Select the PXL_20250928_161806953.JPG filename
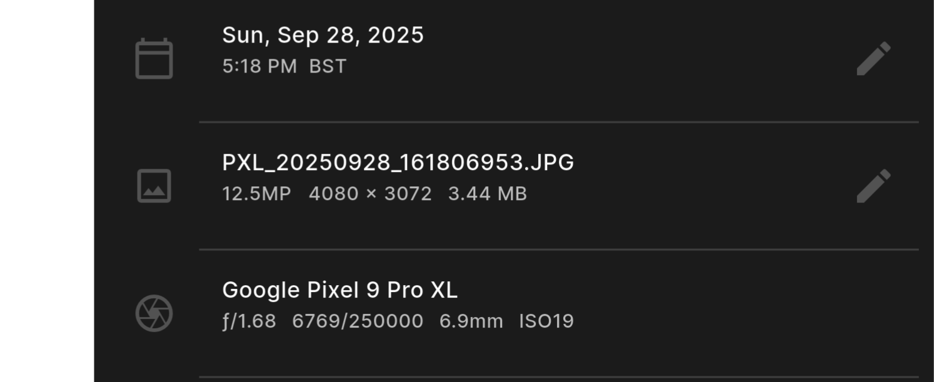 pos(398,163)
